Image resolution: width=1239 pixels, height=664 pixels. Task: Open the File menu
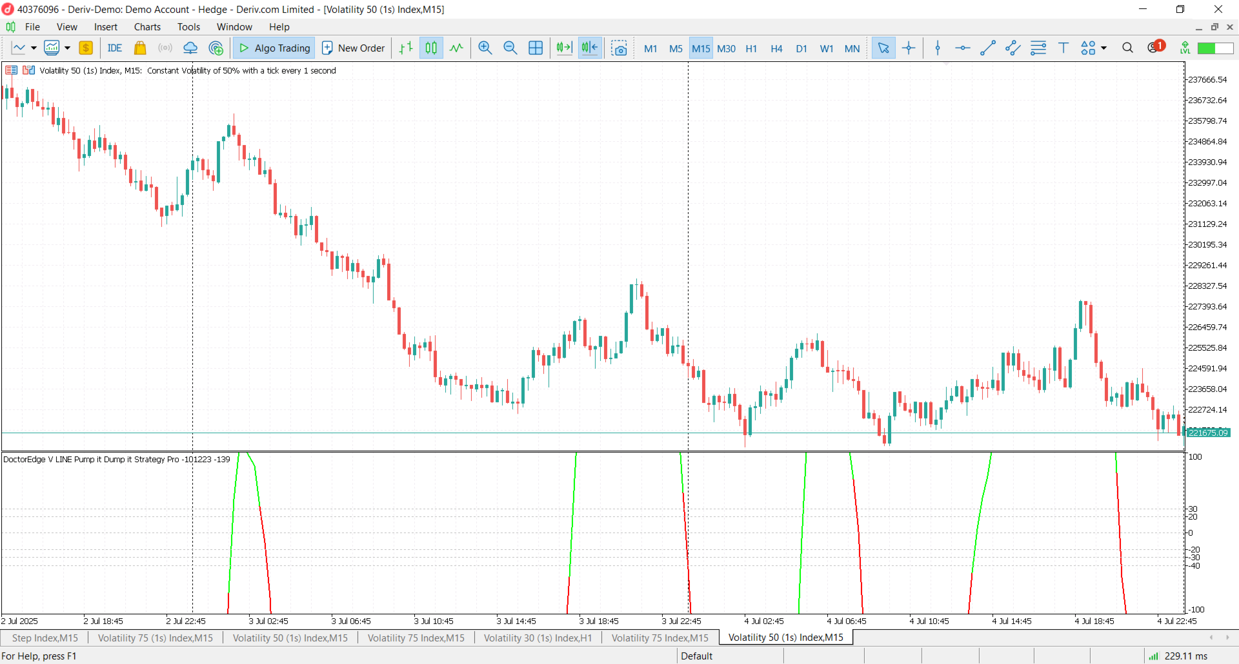click(x=32, y=27)
